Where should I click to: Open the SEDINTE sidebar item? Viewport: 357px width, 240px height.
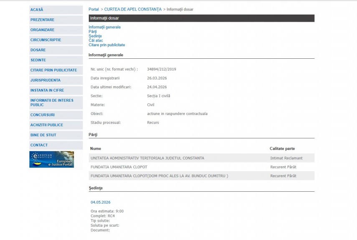click(x=38, y=60)
